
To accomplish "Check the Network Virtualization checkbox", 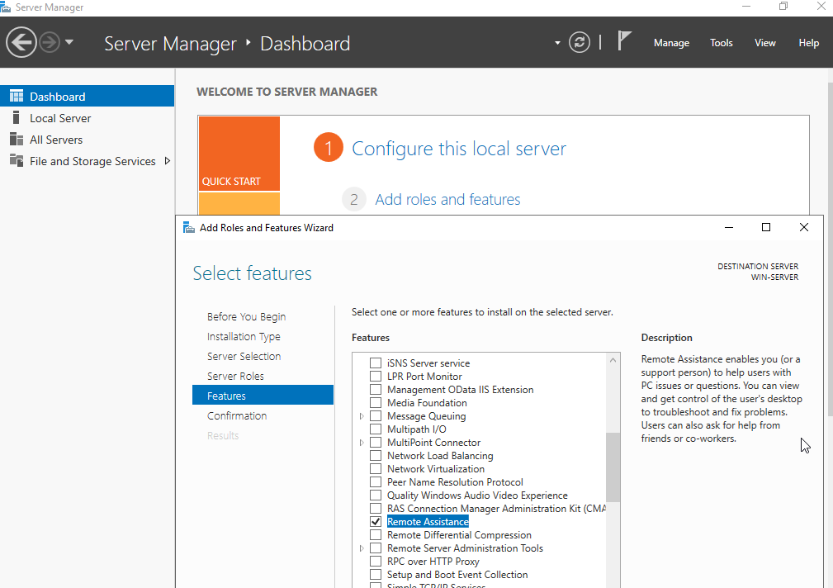I will (376, 469).
